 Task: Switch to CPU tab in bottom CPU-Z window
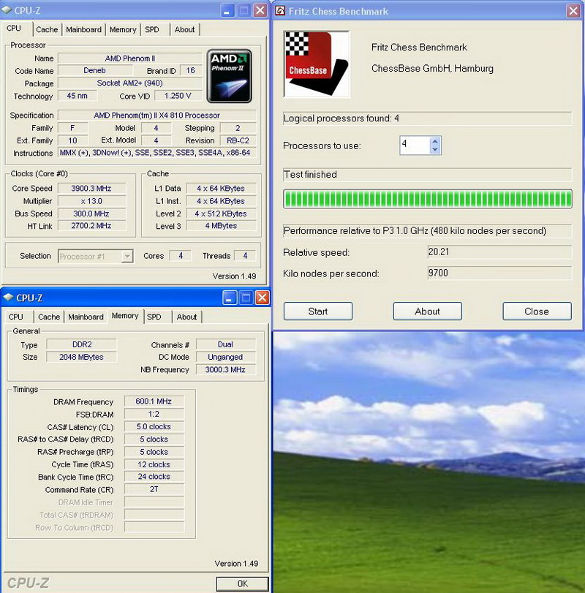[16, 317]
